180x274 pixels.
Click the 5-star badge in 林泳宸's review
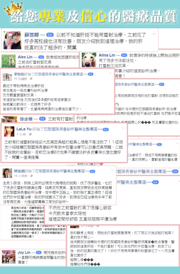point(92,171)
